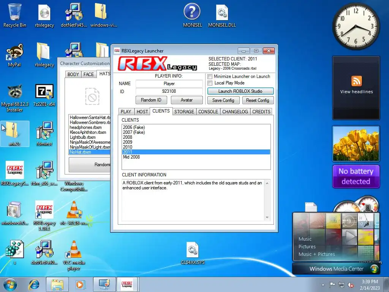Select the fdm_x86_se... installer icon
Image resolution: width=389 pixels, height=292 pixels.
pos(44,173)
